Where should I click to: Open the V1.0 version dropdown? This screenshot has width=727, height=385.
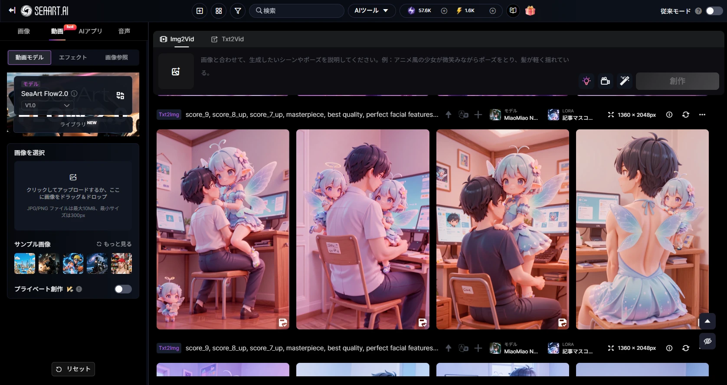point(47,105)
